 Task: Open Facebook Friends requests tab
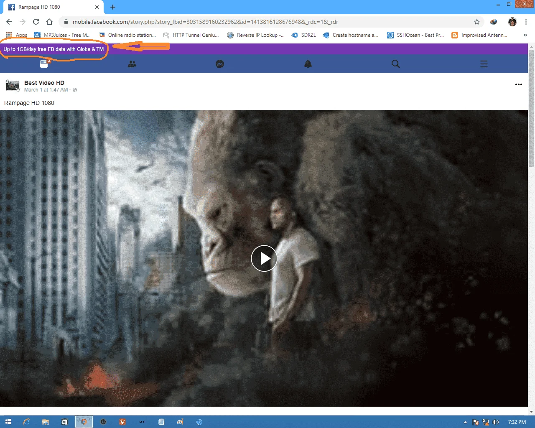click(132, 64)
